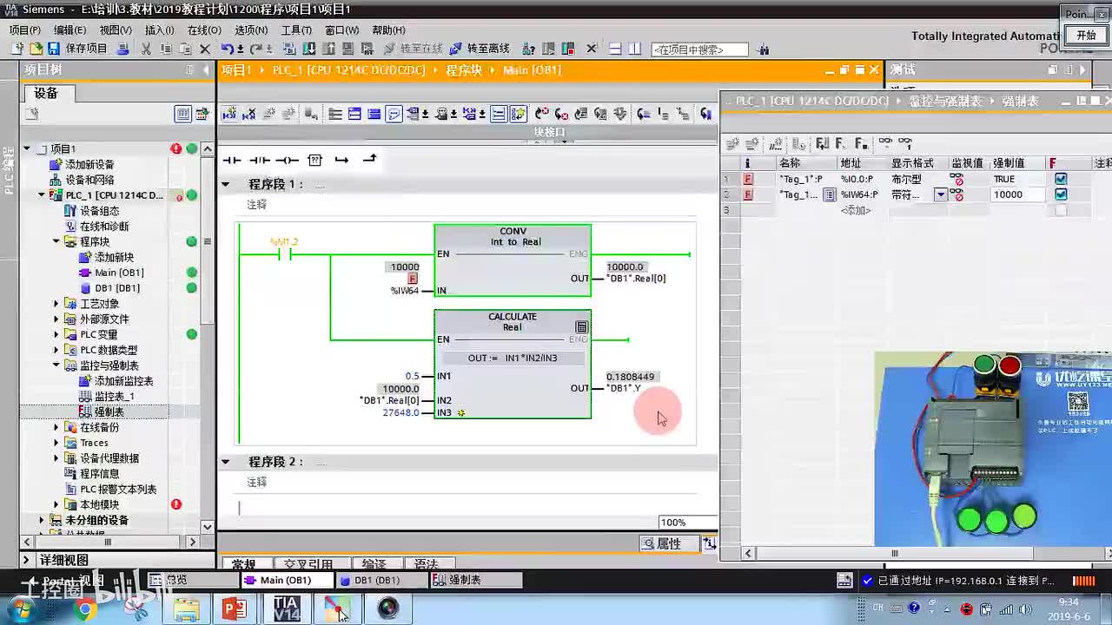Click the delete network icon in editor toolbar
Image resolution: width=1112 pixels, height=625 pixels.
249,114
